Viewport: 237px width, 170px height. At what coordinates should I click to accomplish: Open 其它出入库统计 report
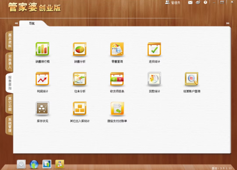(x=79, y=109)
